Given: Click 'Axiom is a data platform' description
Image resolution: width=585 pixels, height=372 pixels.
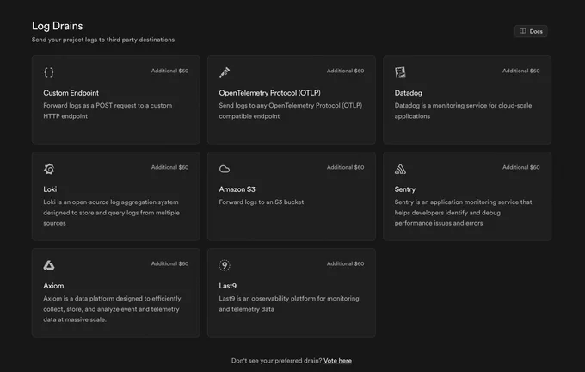Looking at the screenshot, I should click(x=112, y=309).
